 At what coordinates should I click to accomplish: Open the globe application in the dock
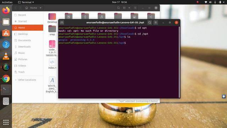[x=6, y=67]
